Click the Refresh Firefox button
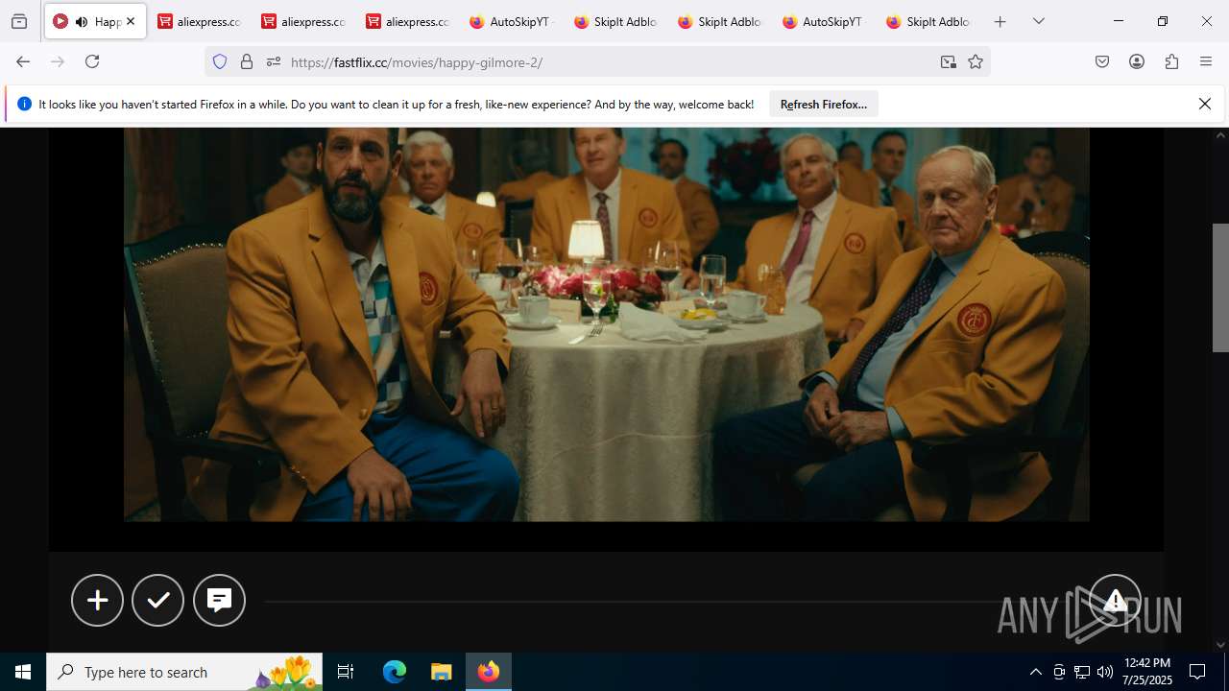The image size is (1229, 691). pyautogui.click(x=824, y=104)
